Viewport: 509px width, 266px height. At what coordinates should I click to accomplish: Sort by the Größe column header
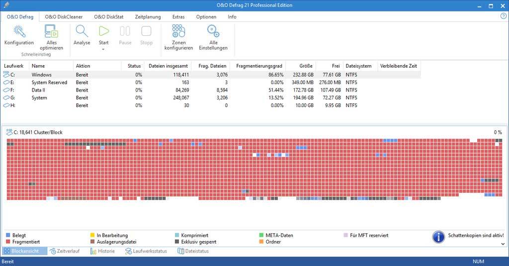(301, 66)
